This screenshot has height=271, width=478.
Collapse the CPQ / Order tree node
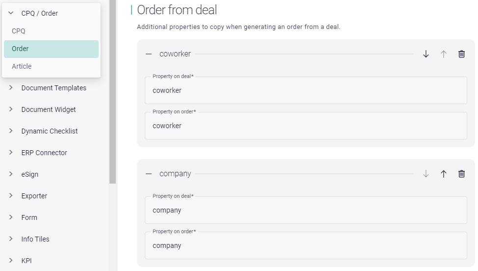11,13
